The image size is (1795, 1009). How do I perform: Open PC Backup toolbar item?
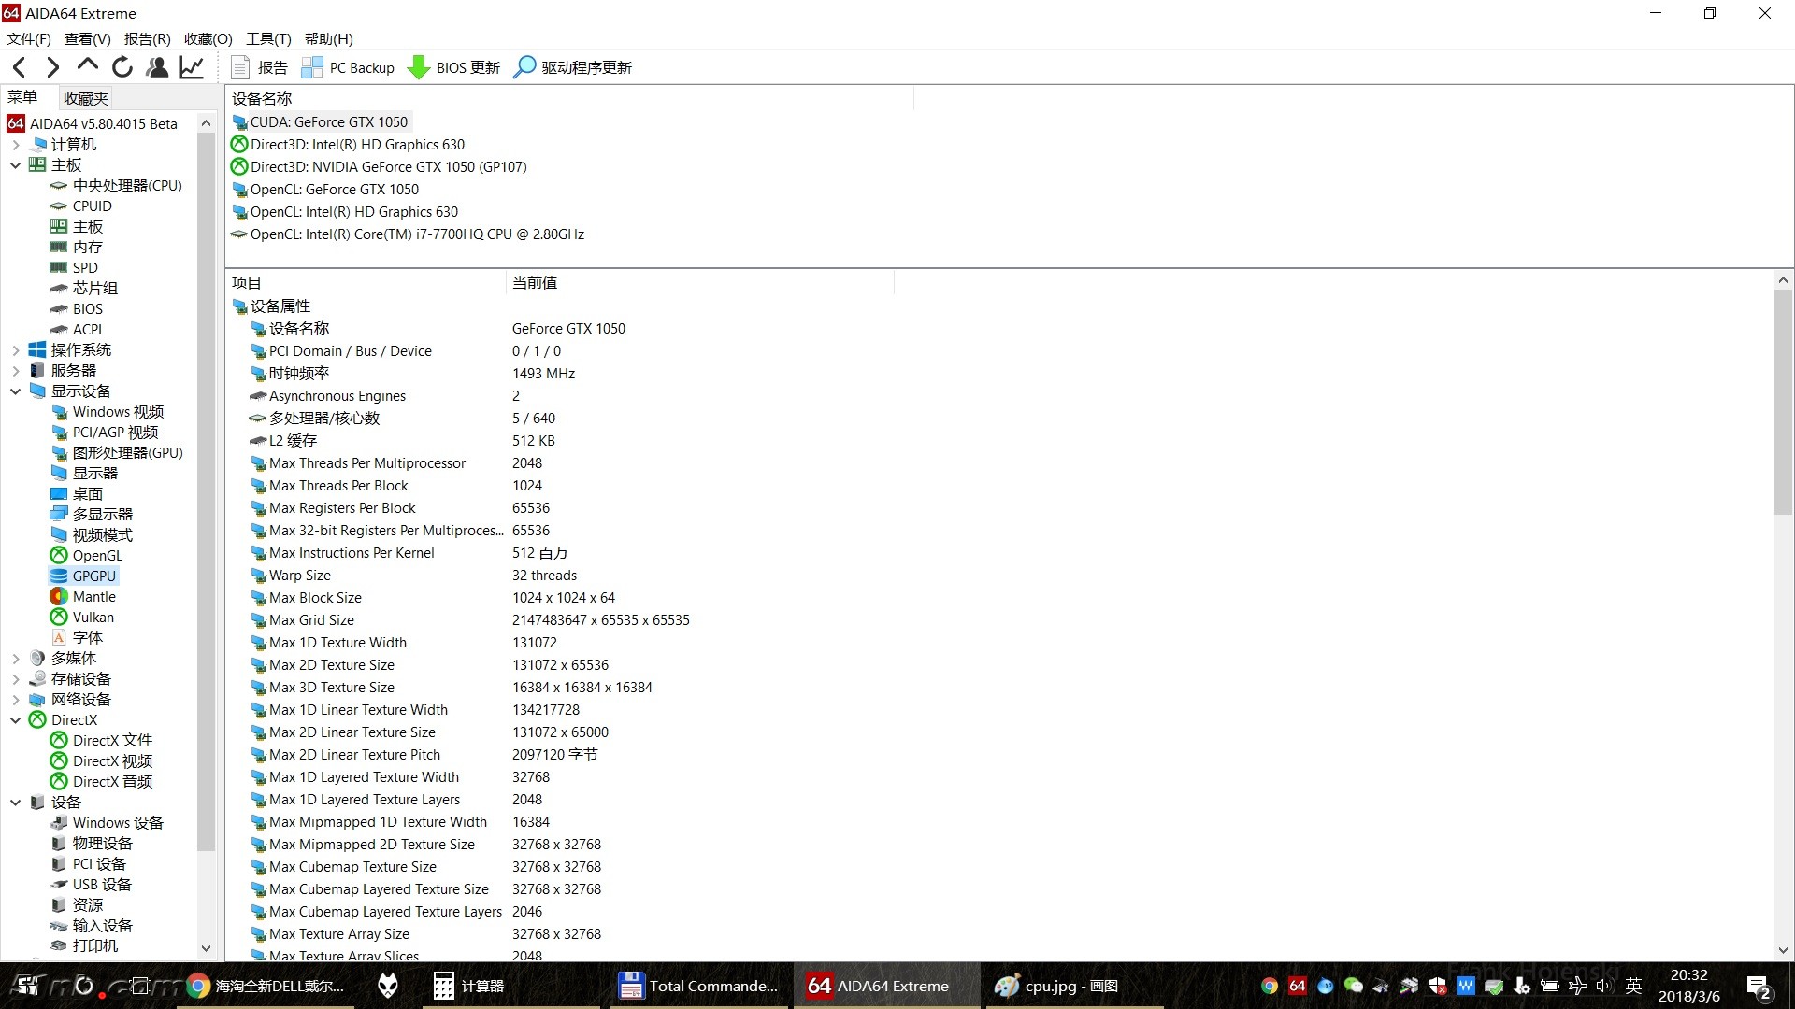[x=348, y=67]
